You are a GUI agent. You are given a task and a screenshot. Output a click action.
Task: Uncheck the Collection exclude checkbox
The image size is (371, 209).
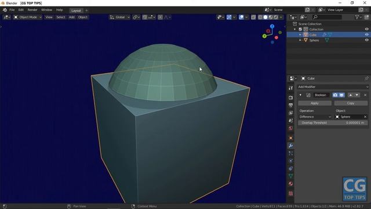[x=300, y=30]
